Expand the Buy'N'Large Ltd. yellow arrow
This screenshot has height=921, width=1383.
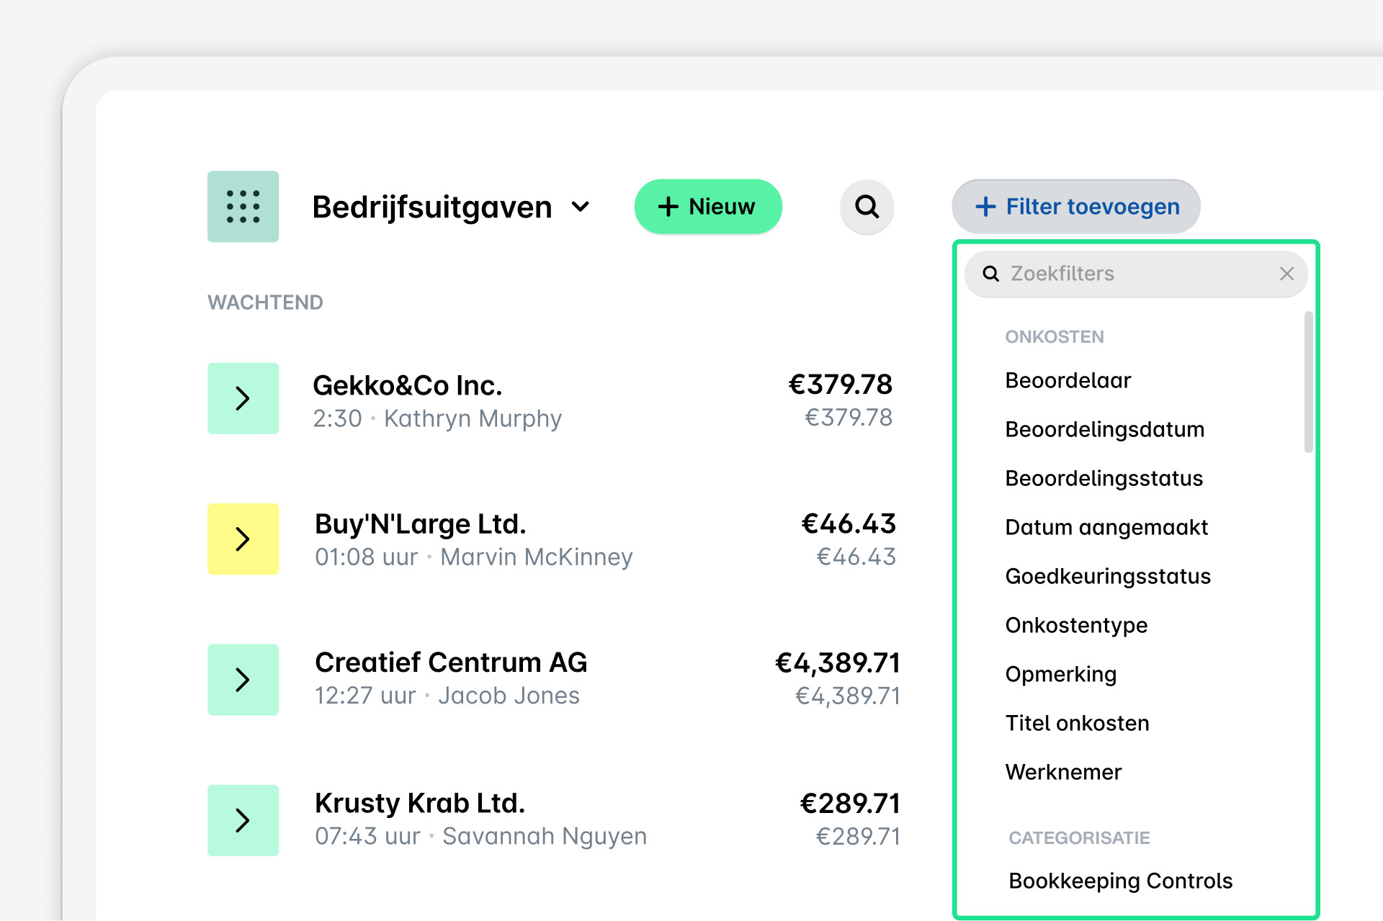coord(243,539)
